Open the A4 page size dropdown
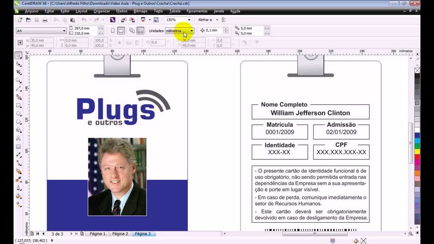This screenshot has height=244, width=434. pos(64,31)
